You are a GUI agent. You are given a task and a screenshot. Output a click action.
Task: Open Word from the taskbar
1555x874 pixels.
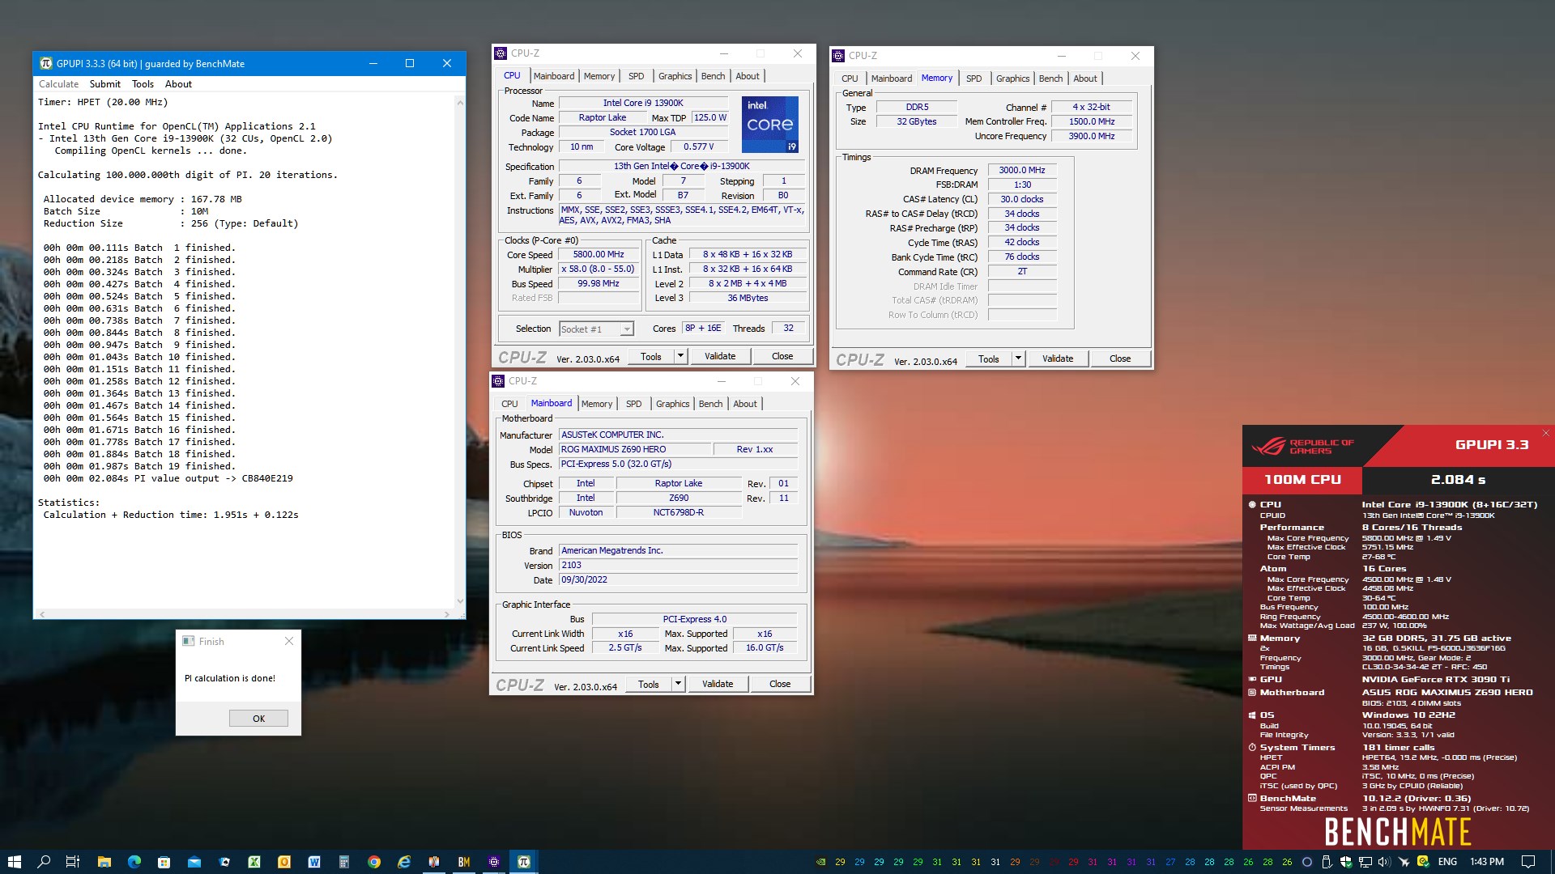(313, 862)
